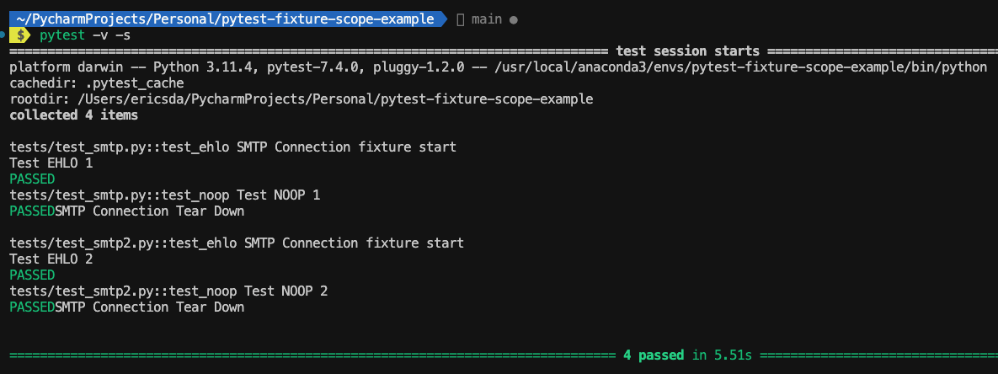Click tests/test_smtp.py::test_ehlo test name
Viewport: 998px width, 374px height.
119,147
